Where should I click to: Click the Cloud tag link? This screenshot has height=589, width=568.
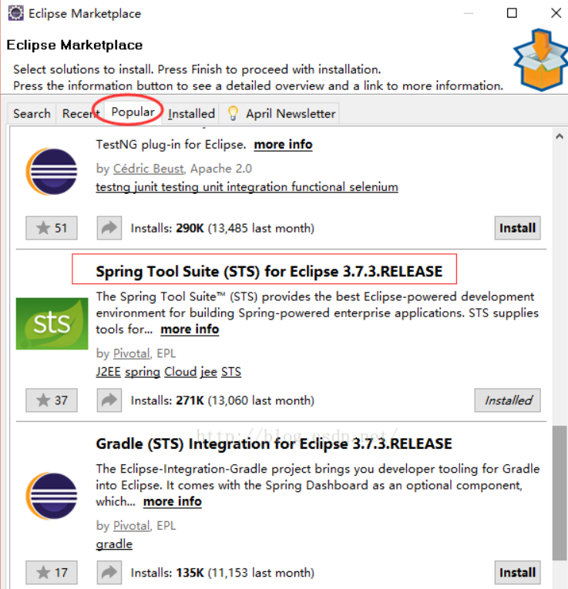click(180, 372)
